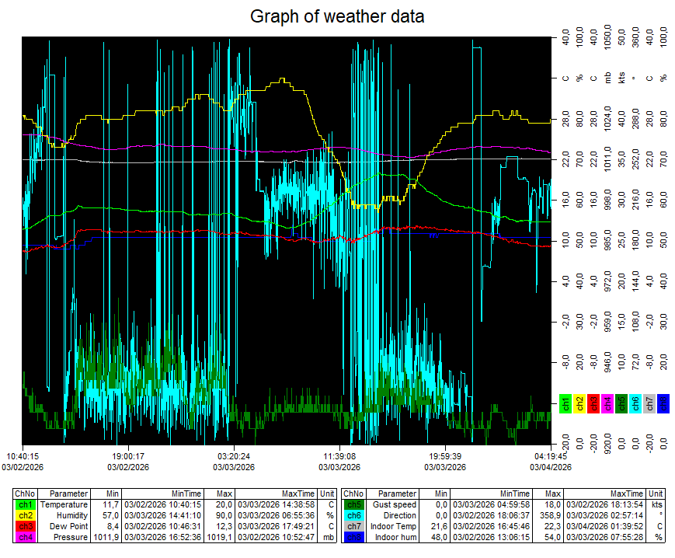This screenshot has height=558, width=675.
Task: Click the yellow ch2 swatch in graph legend
Action: coord(579,403)
